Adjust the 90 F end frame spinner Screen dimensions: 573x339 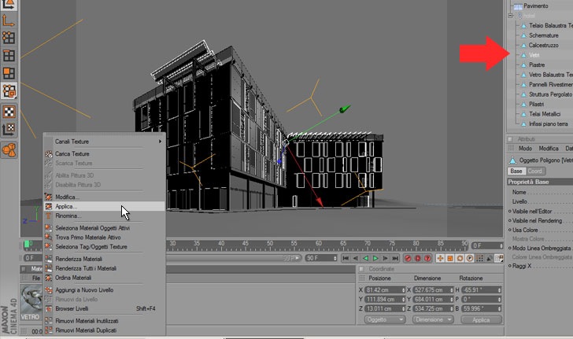point(335,258)
